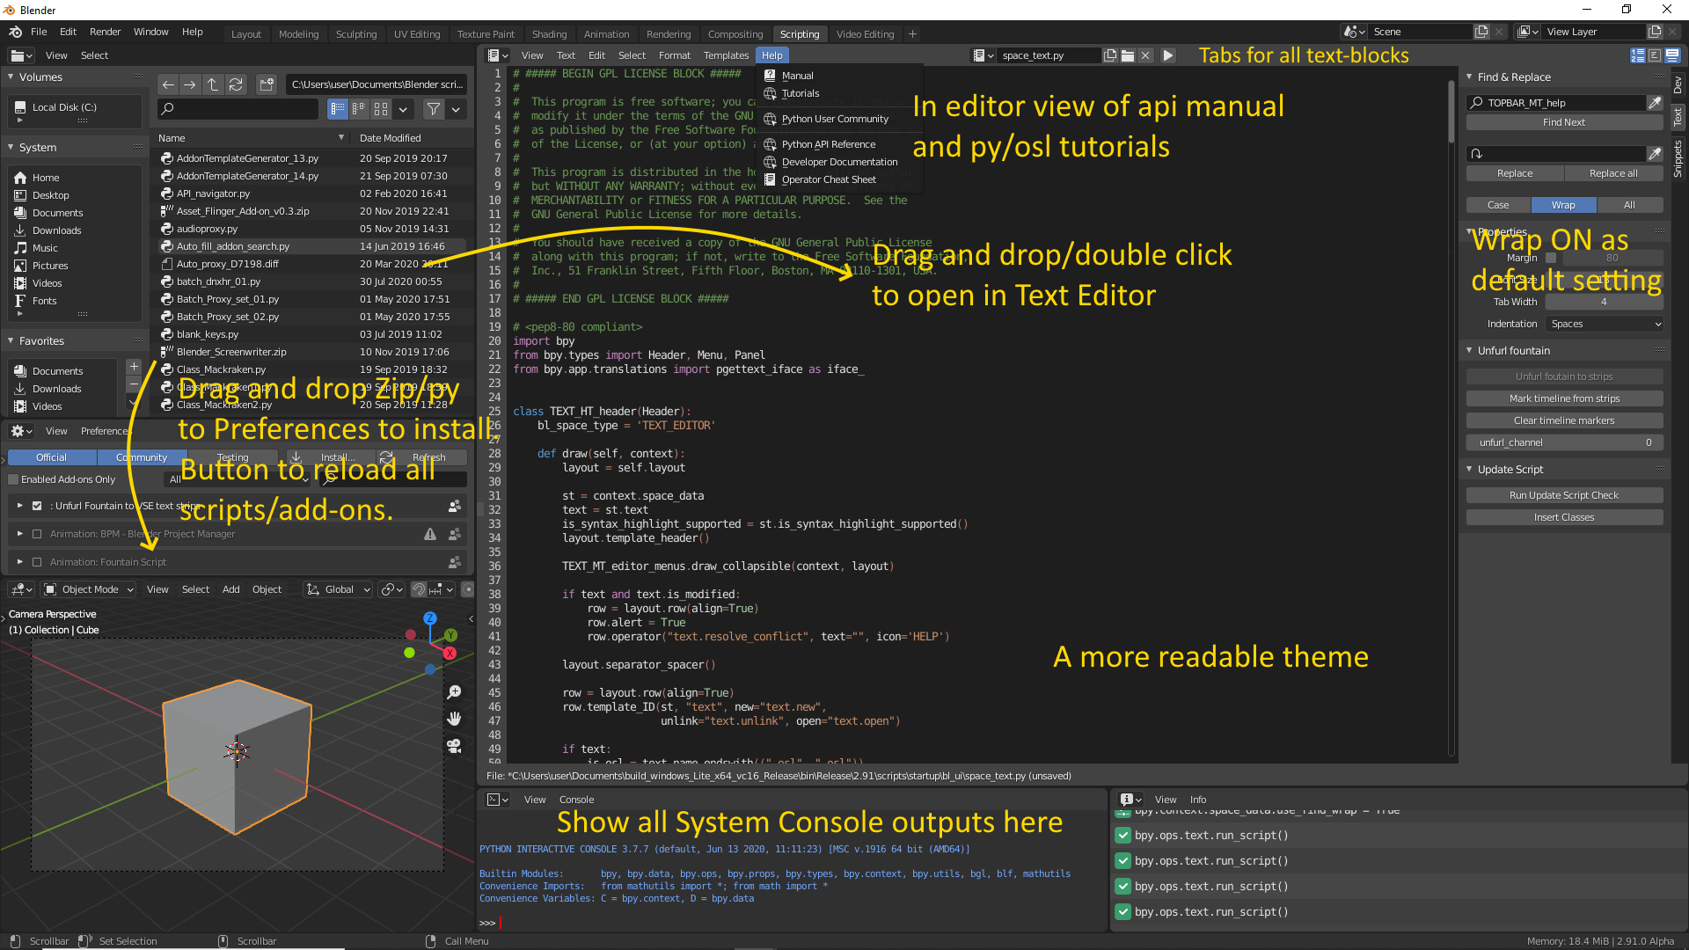Click the pan hand icon in viewport
The height and width of the screenshot is (950, 1689).
pyautogui.click(x=454, y=719)
